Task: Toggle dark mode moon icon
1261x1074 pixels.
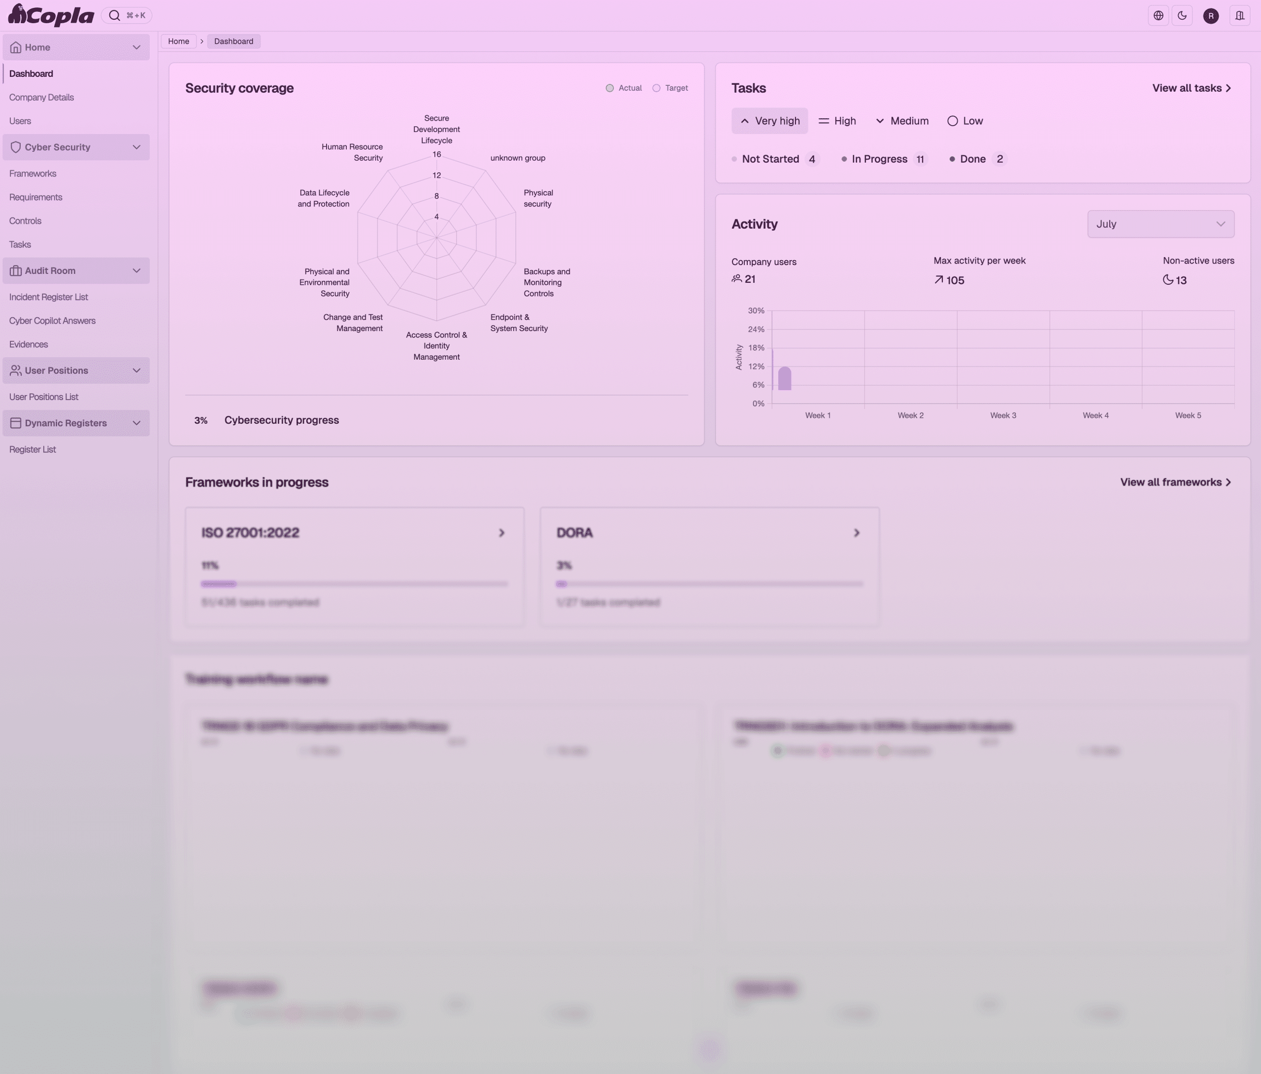Action: tap(1182, 16)
